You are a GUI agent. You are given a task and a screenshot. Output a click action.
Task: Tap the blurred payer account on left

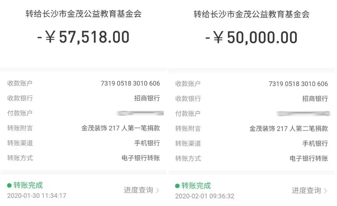(140, 113)
